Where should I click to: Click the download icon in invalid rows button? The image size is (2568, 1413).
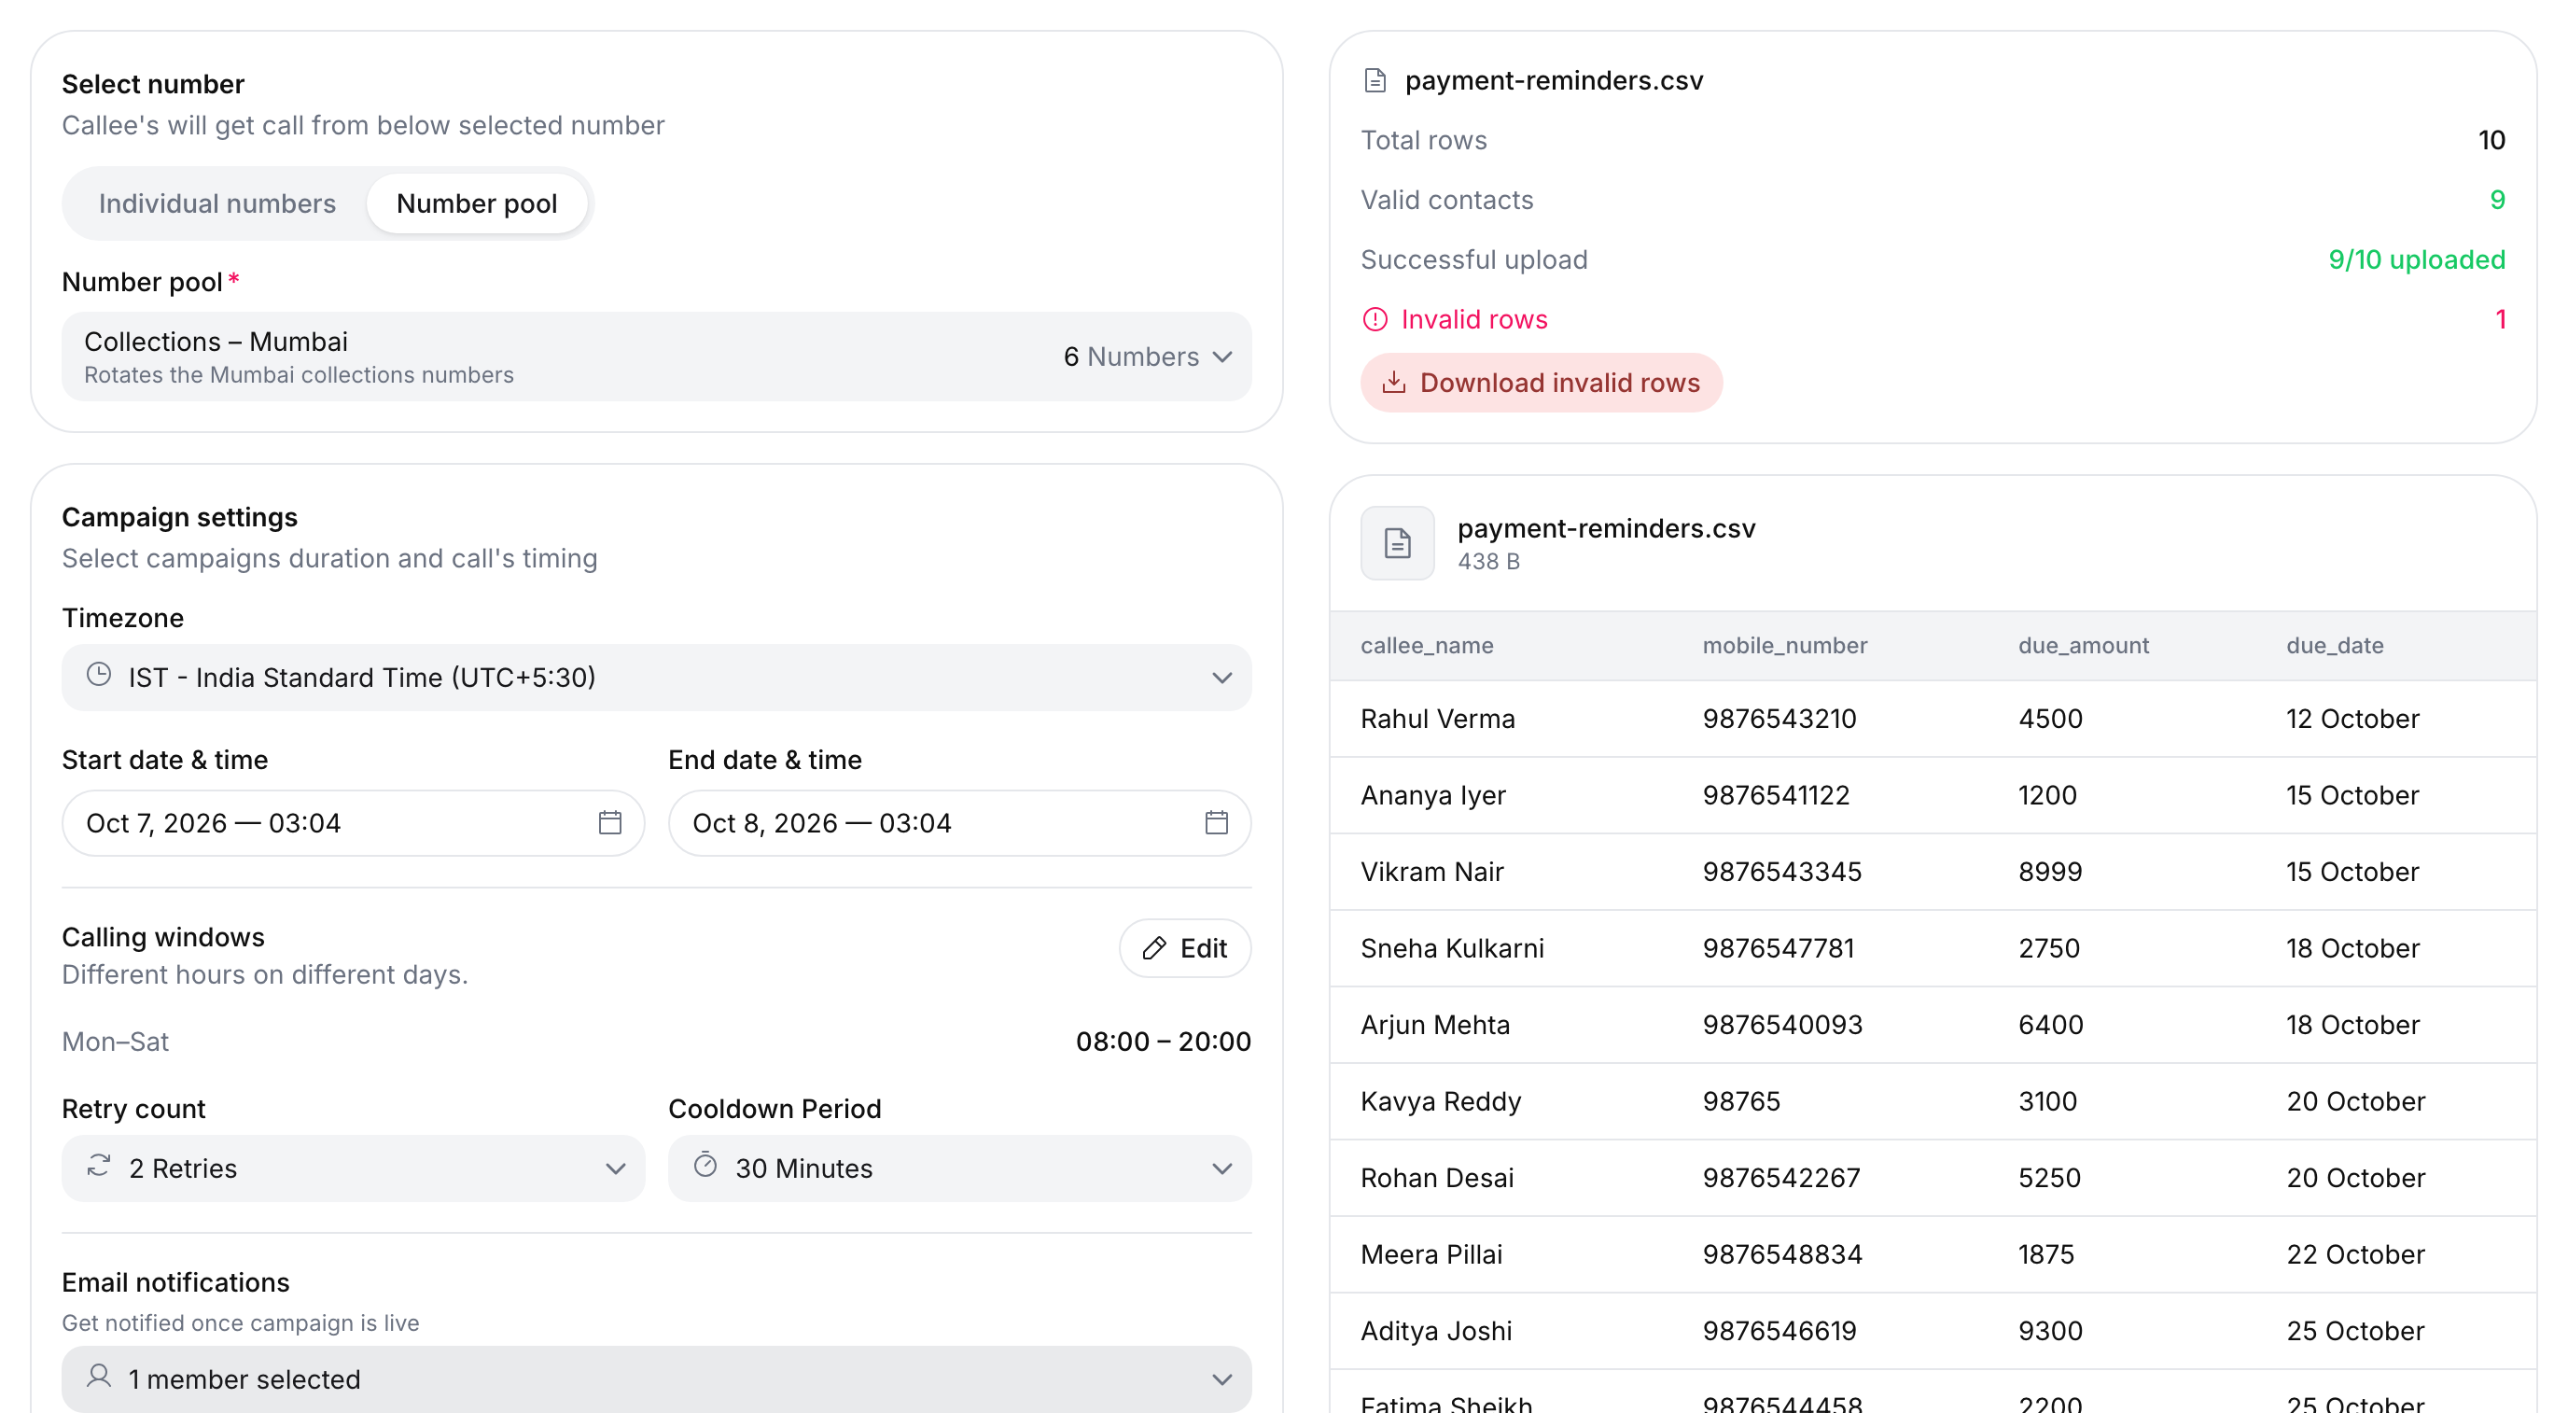point(1395,383)
